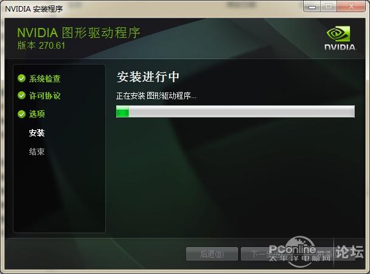Select the 结束 step label
Viewport: 370px width, 274px height.
click(x=37, y=151)
